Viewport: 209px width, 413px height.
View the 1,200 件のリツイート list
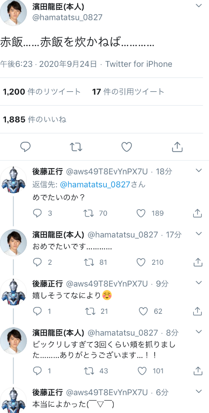pos(42,92)
